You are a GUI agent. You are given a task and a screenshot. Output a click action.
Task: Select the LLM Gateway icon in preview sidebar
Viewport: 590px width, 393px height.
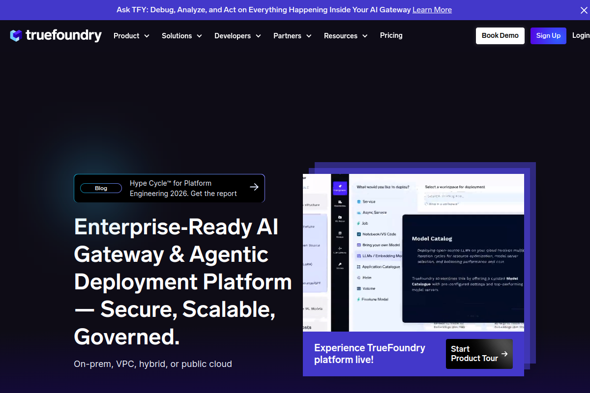(340, 250)
